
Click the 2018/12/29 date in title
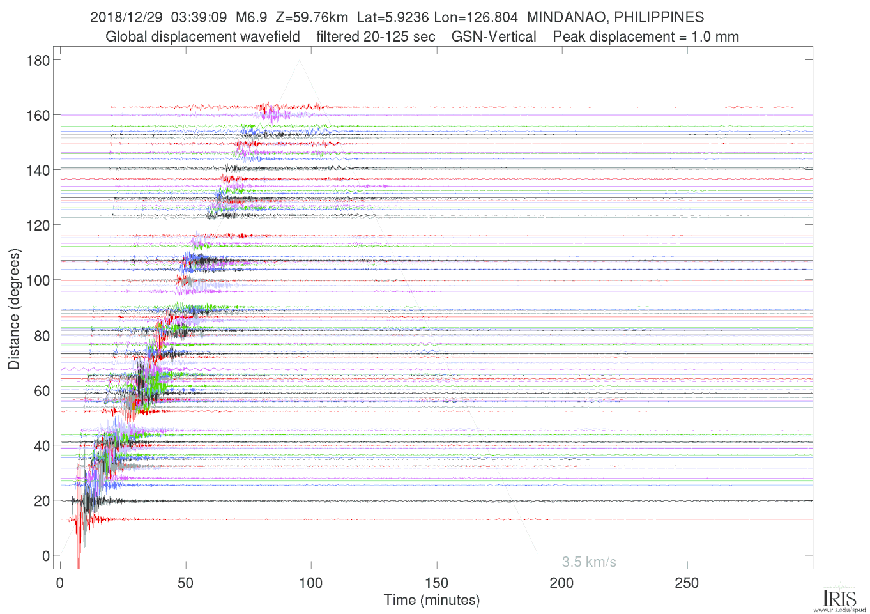[126, 17]
